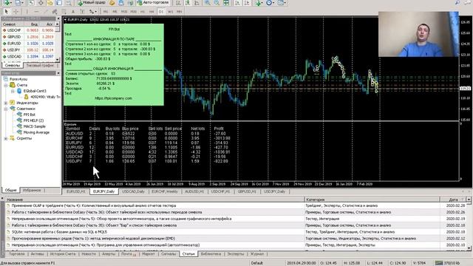This screenshot has height=266, width=473.
Task: Select the Vertical Line drawing tool
Action: 27,12
